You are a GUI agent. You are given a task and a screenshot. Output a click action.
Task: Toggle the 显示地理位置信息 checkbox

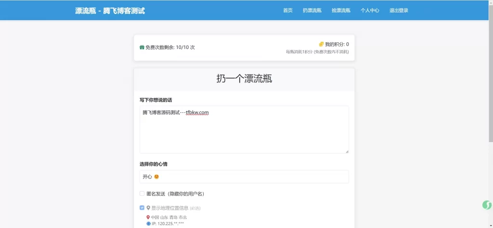coord(142,208)
